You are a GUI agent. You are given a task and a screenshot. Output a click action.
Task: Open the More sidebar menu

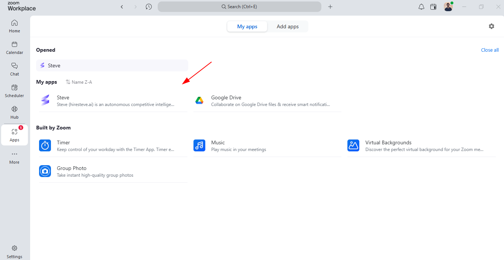pyautogui.click(x=15, y=157)
